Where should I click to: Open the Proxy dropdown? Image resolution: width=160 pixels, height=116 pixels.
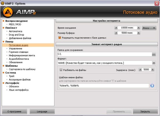click(x=149, y=28)
